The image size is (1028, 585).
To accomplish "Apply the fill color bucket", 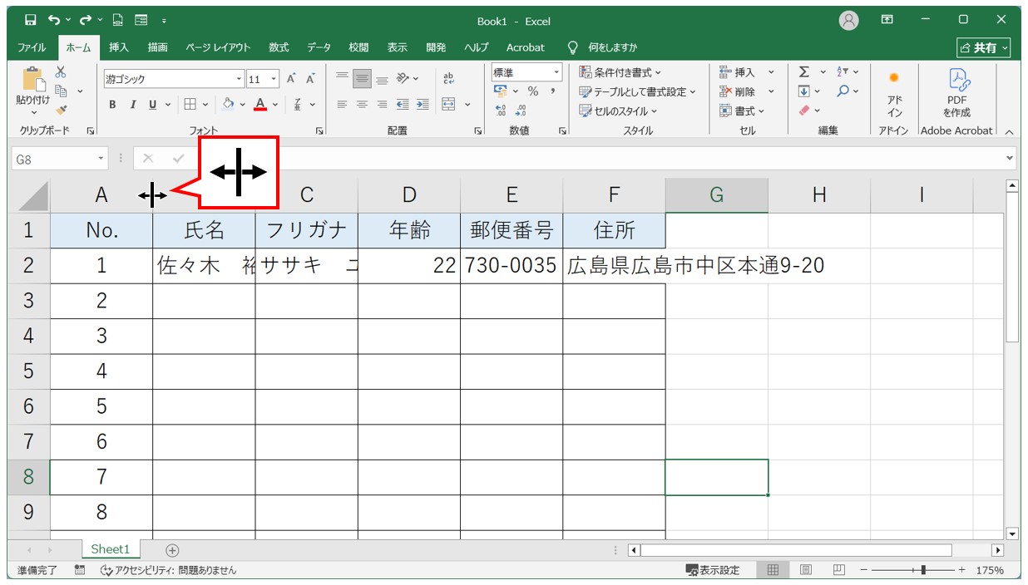I will (x=228, y=105).
